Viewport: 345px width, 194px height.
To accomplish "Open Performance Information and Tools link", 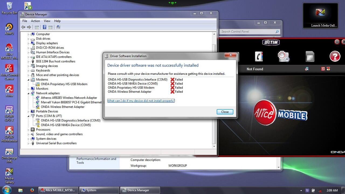I will click(96, 161).
